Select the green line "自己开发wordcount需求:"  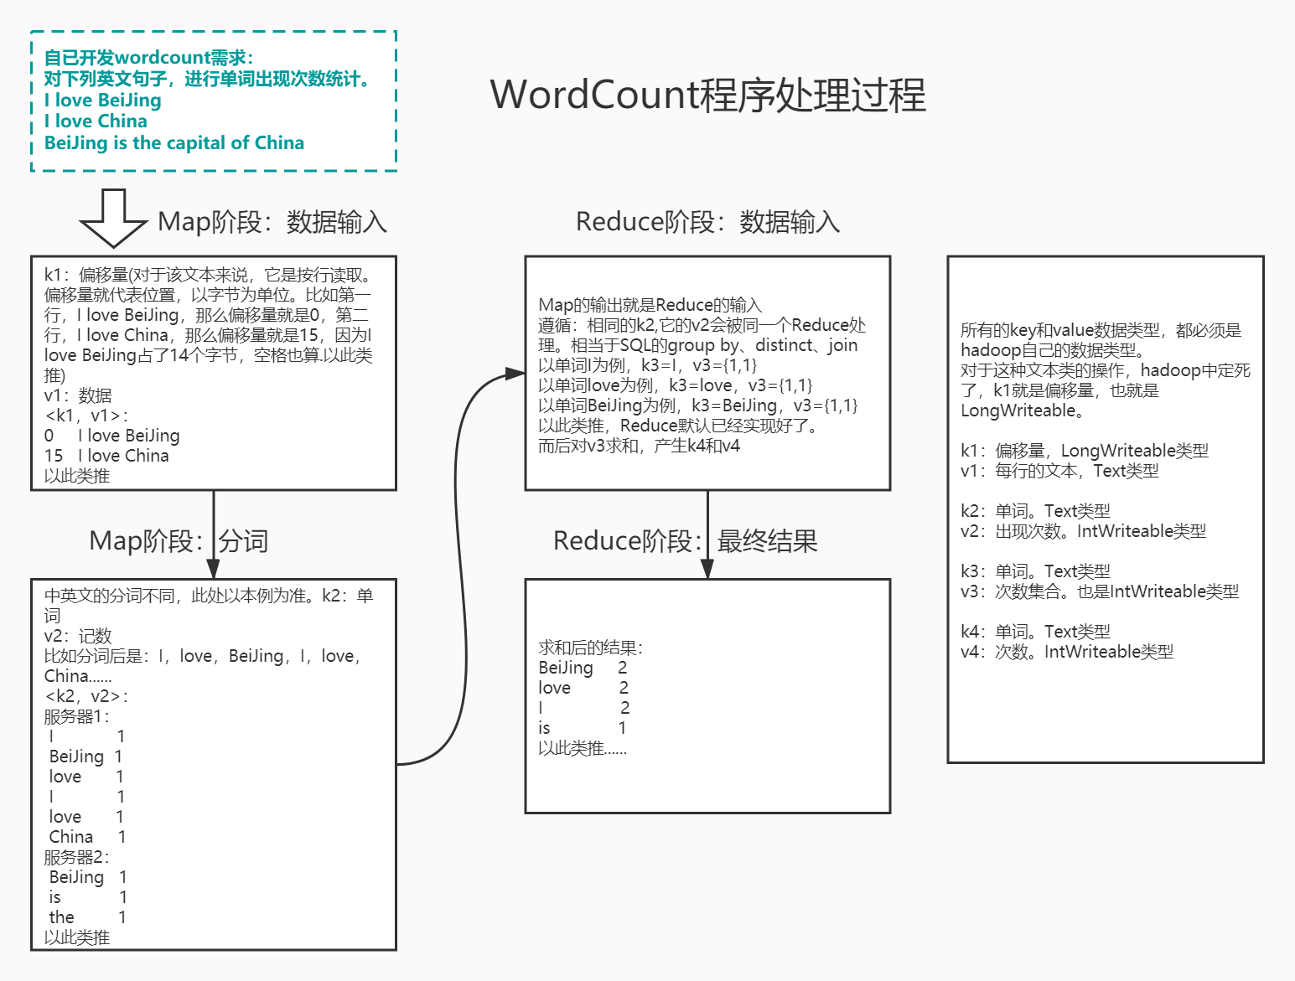148,58
